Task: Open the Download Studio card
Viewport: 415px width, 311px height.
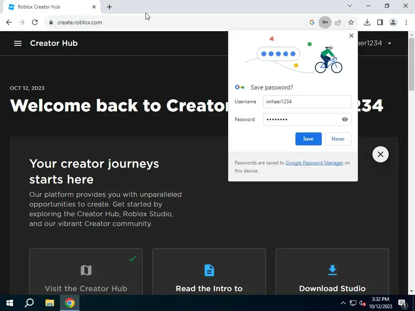Action: click(332, 272)
